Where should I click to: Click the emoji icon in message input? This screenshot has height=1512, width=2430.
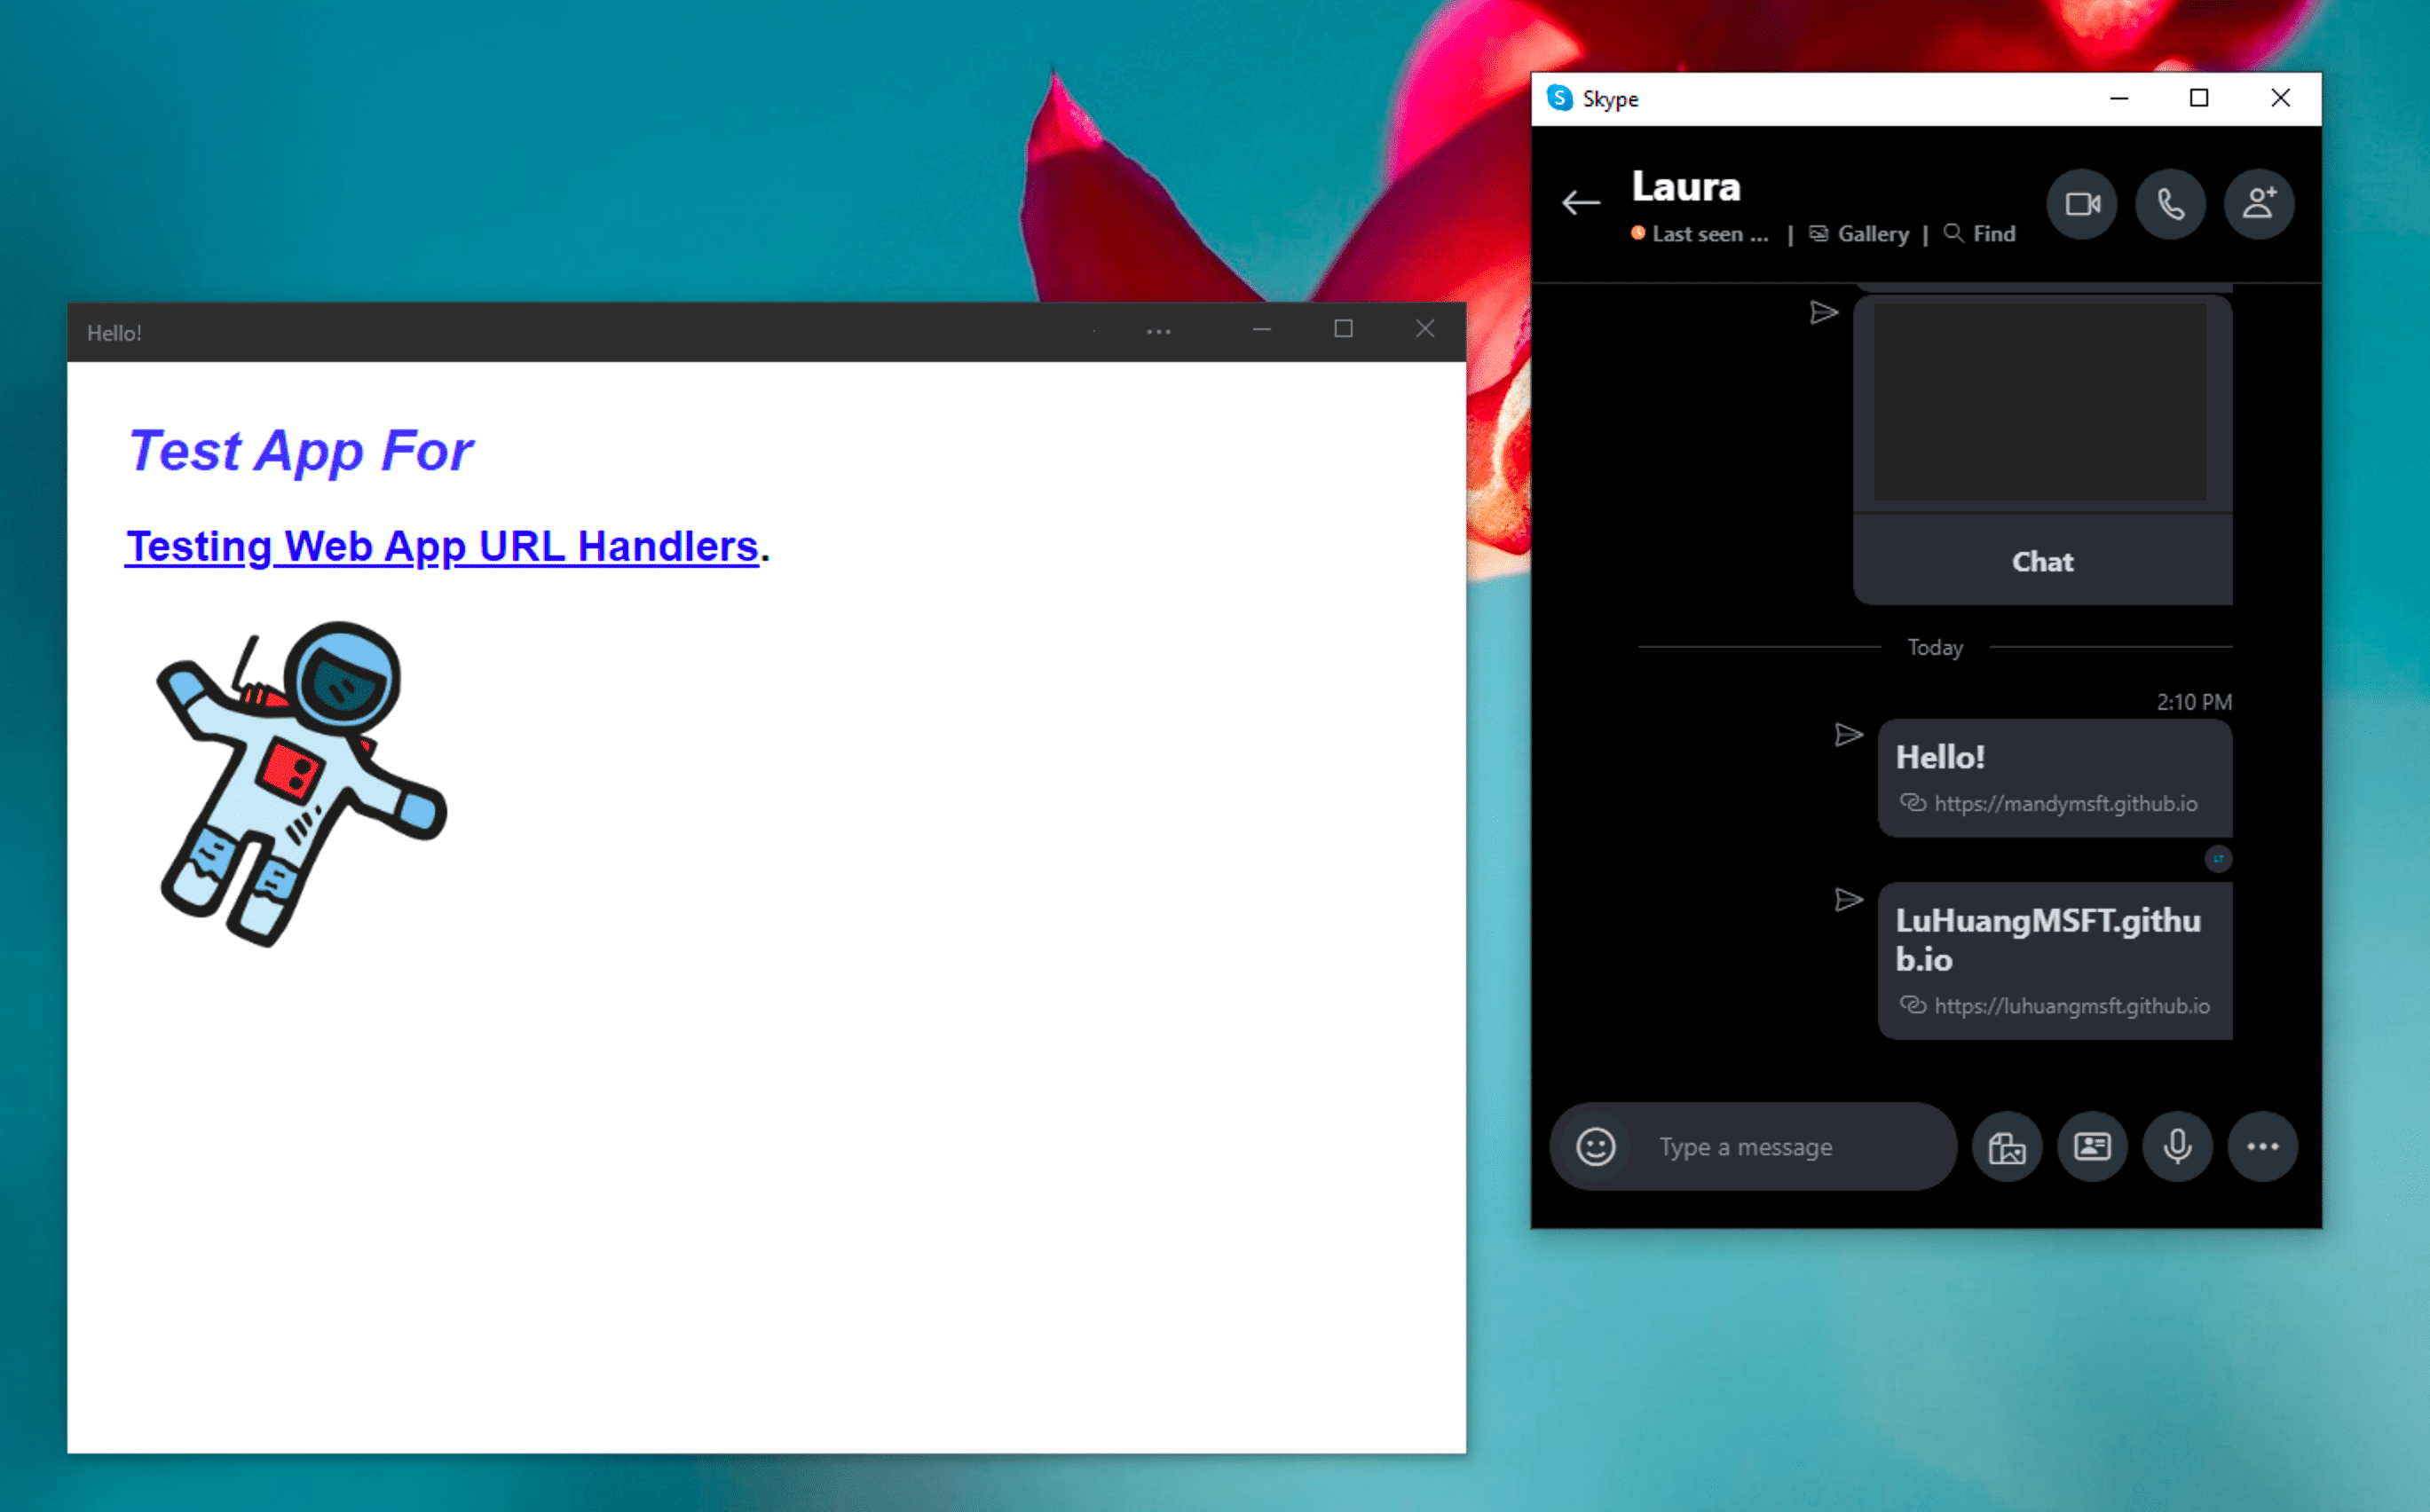pyautogui.click(x=1590, y=1146)
